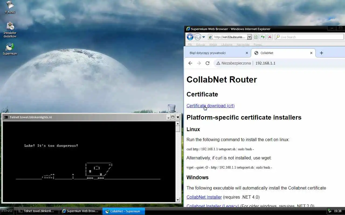Minimize the Internet Explorer window

pos(332,28)
